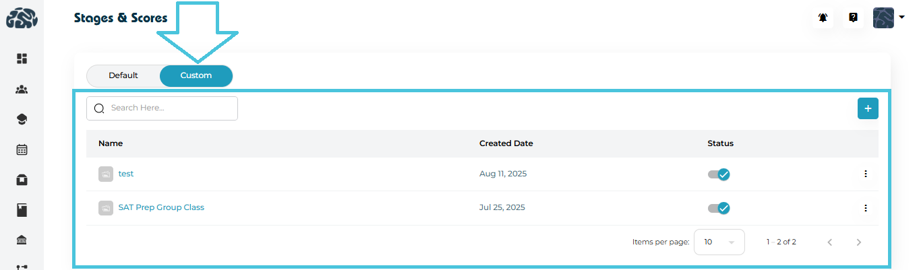This screenshot has width=919, height=270.
Task: Click the people group sidebar icon
Action: point(22,89)
